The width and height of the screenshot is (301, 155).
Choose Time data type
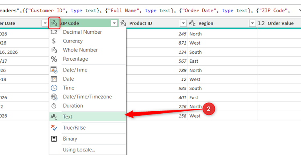88,88
